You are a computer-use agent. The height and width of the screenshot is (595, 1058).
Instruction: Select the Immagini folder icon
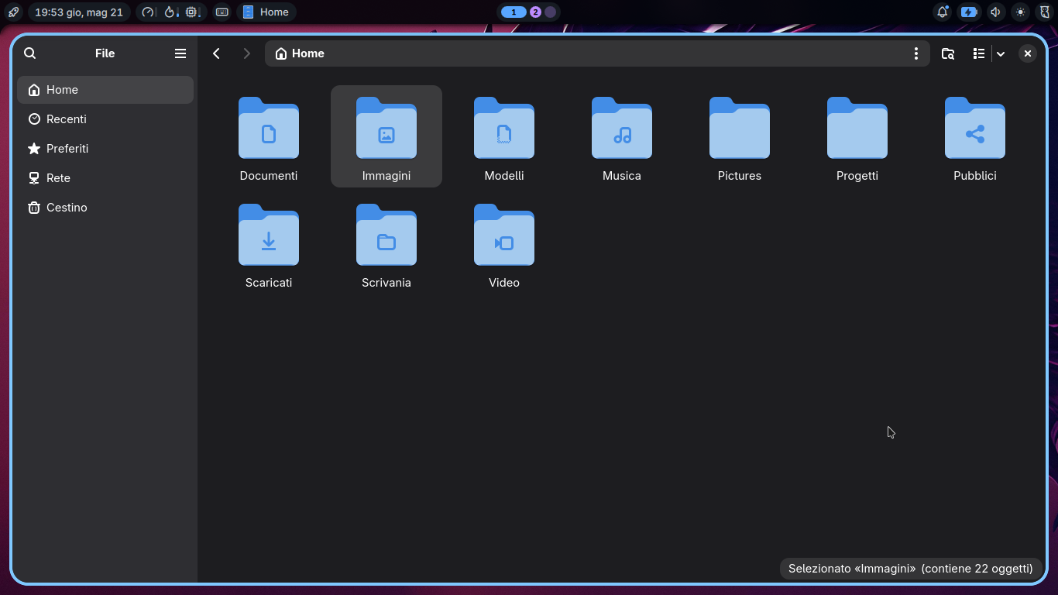click(386, 128)
